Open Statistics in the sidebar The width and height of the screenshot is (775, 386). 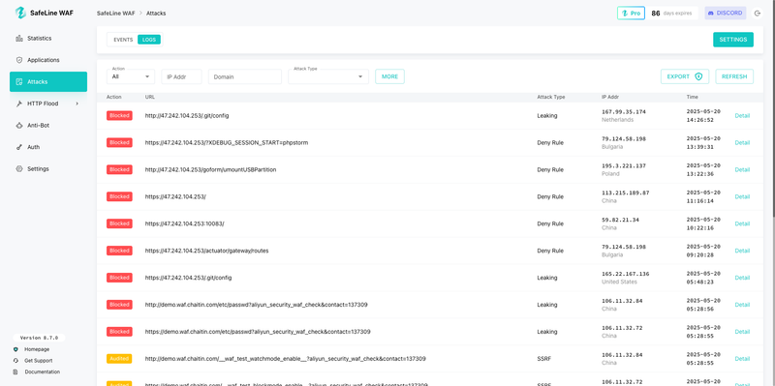coord(48,39)
